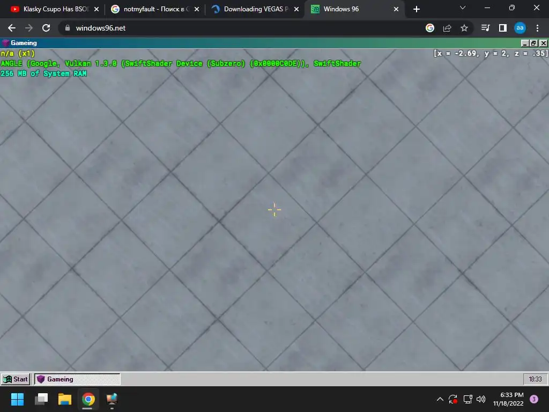Reload the windows96.net page
The height and width of the screenshot is (412, 549).
(46, 28)
